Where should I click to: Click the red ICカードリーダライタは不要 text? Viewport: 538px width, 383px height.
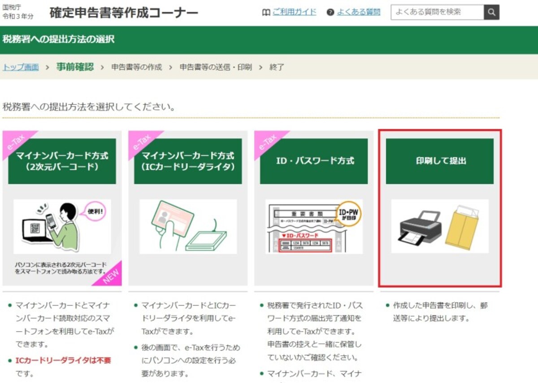[63, 360]
